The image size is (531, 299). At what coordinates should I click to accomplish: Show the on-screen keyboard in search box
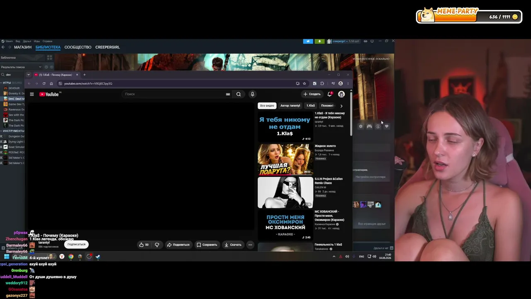[228, 94]
